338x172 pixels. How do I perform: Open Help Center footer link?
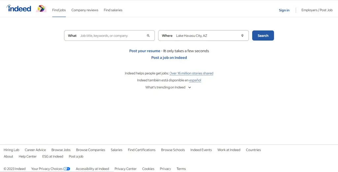pos(28,156)
